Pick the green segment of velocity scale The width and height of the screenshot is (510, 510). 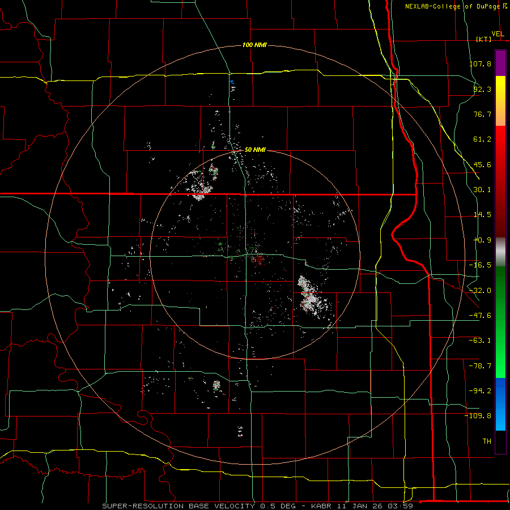500,322
